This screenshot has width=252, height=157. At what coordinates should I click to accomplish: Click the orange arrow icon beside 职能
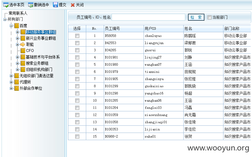click(x=23, y=44)
